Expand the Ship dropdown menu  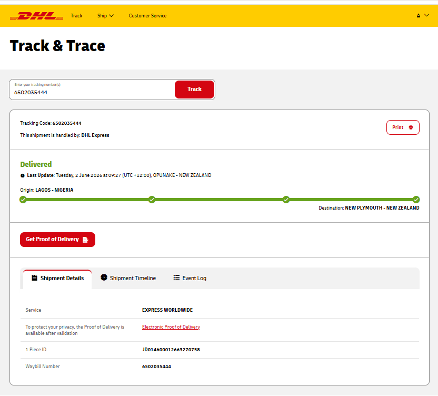105,16
